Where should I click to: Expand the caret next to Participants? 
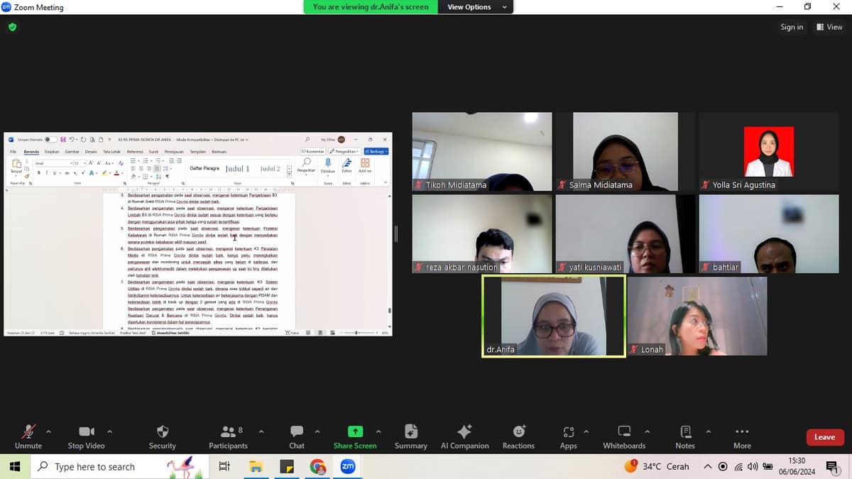point(261,431)
